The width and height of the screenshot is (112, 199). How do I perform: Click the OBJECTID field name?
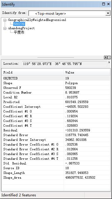10,78
